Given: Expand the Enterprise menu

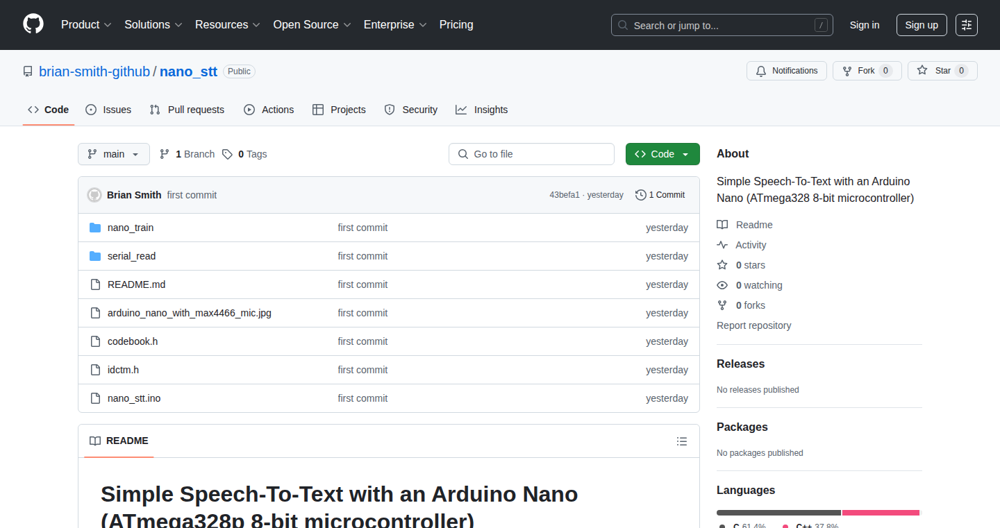Looking at the screenshot, I should coord(395,24).
